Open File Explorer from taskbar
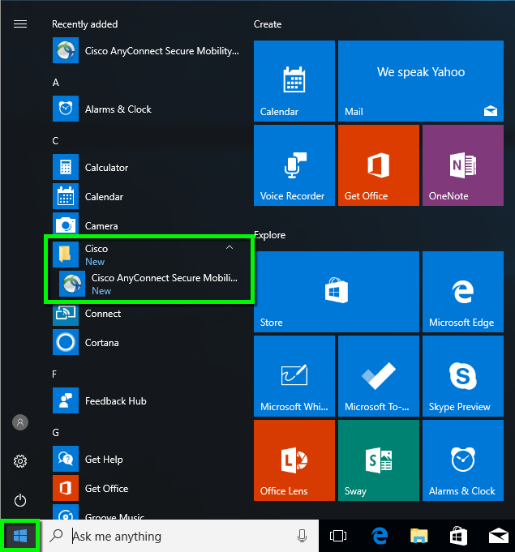Viewport: 515px width, 552px height. [418, 536]
